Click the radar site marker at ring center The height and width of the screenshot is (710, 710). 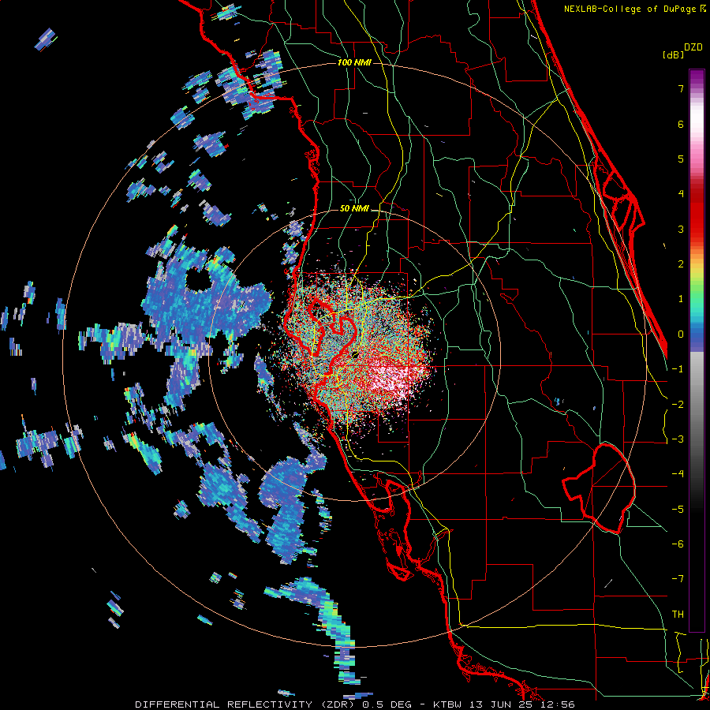(354, 354)
